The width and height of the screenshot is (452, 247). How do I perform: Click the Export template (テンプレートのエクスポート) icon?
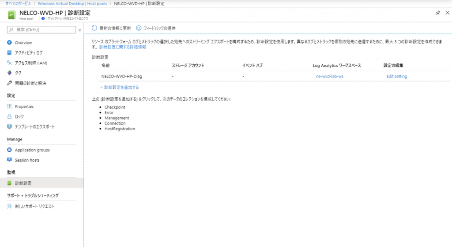pyautogui.click(x=10, y=126)
